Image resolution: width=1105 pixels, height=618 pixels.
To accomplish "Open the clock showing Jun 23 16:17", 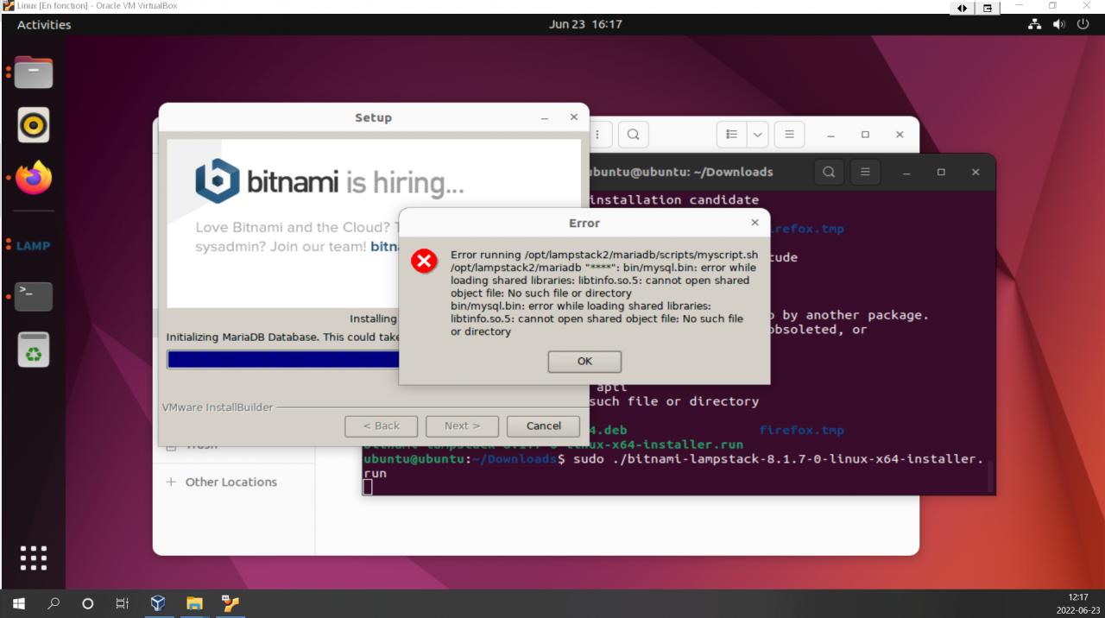I will 585,24.
